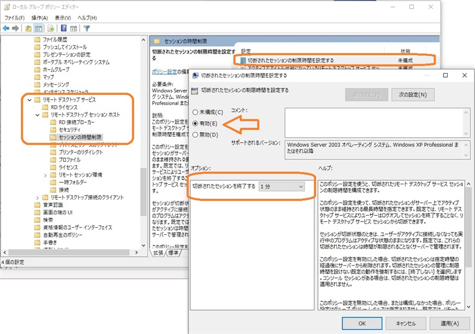This screenshot has height=334, width=475.
Task: Click the folder icon beside 音声認識
Action: pos(37,204)
